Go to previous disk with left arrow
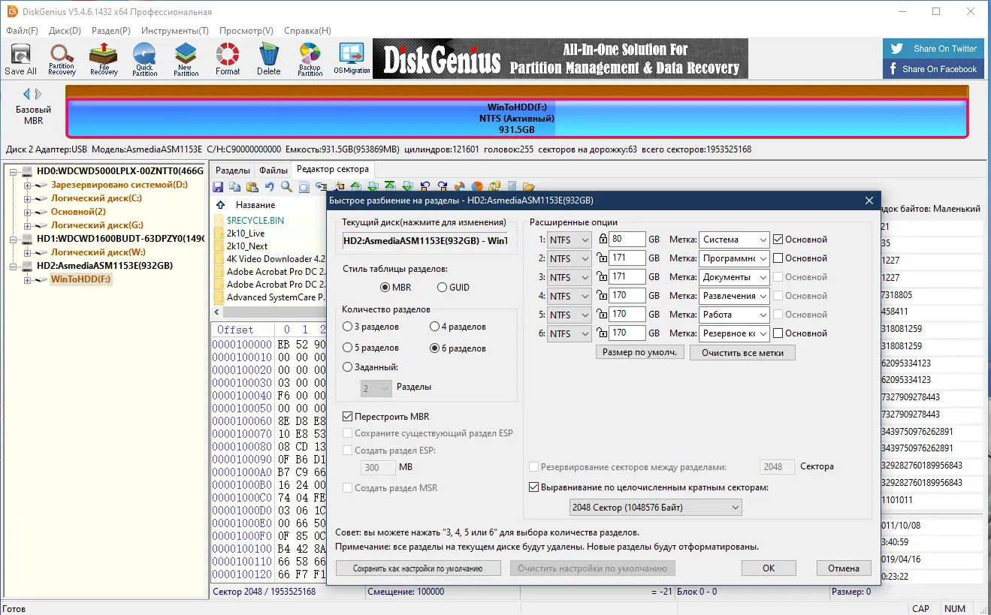The image size is (991, 615). point(27,94)
